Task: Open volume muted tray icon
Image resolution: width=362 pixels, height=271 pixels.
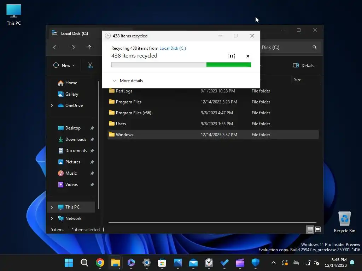Action: coord(316,263)
